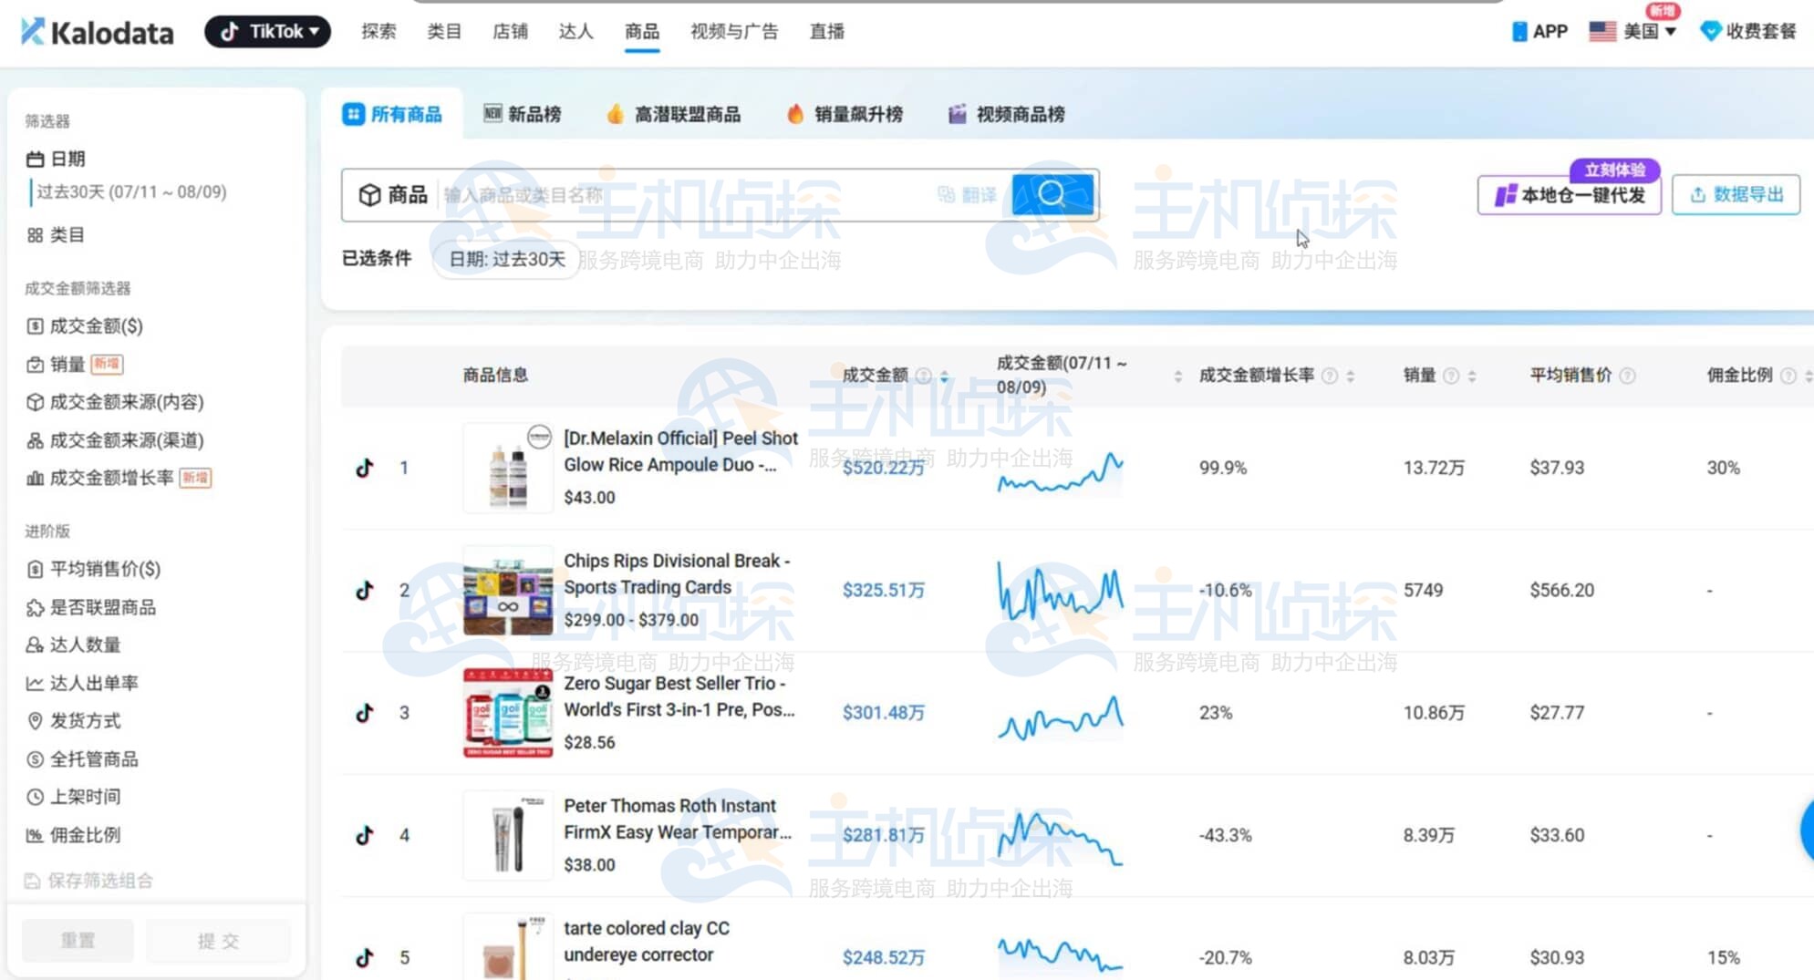Open the TikTok platform dropdown

pos(266,30)
